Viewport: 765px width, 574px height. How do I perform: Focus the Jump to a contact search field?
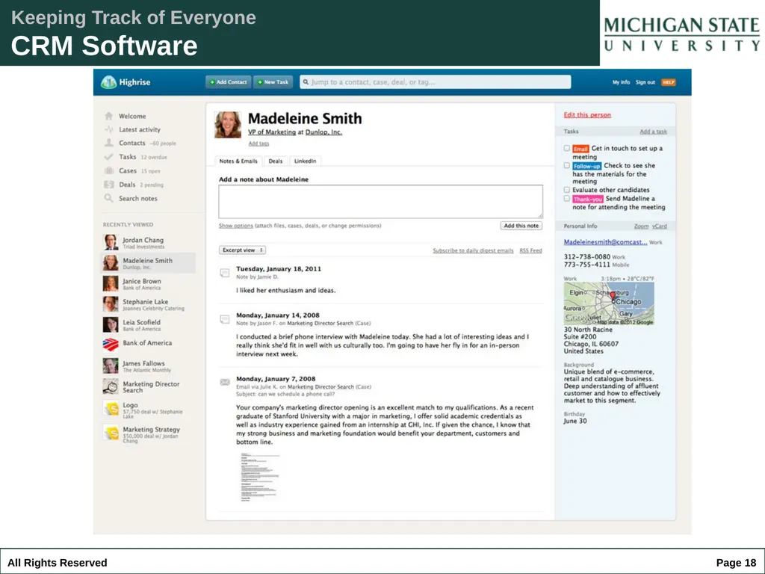pyautogui.click(x=436, y=82)
